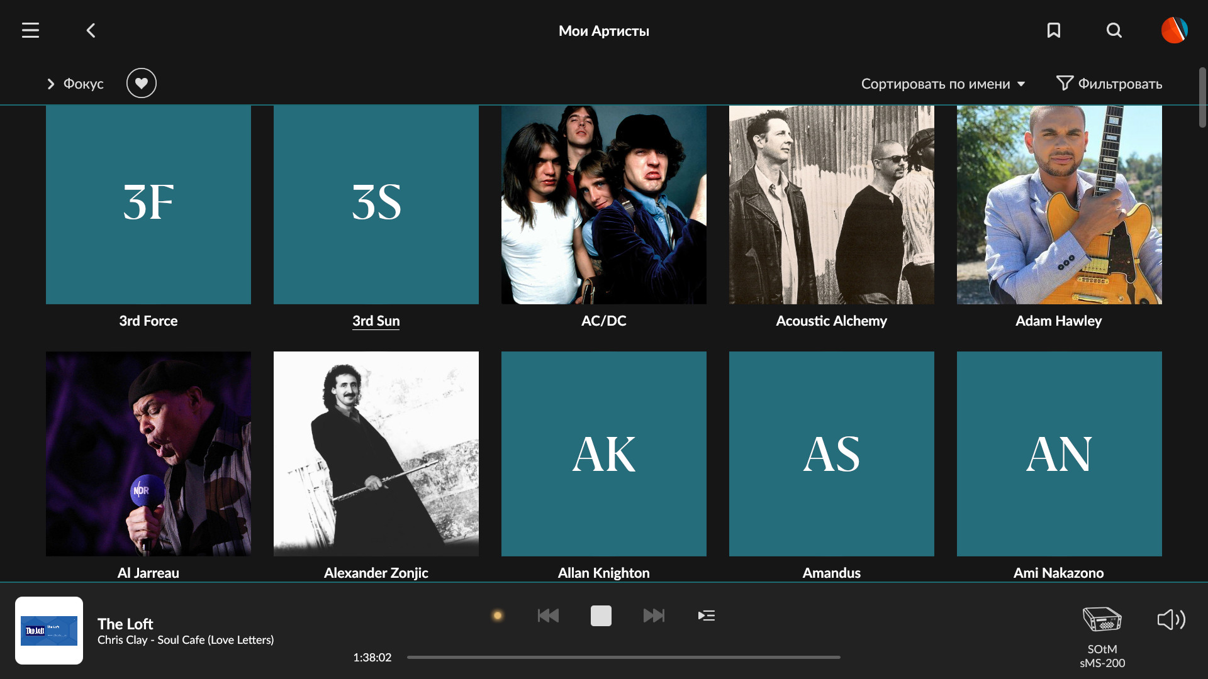
Task: Toggle the favorites heart filter
Action: click(142, 83)
